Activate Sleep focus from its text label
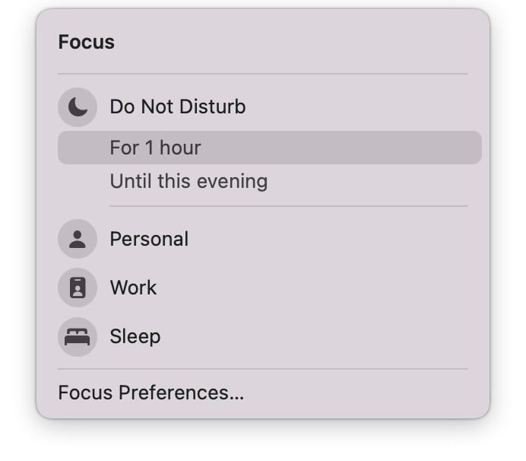The width and height of the screenshot is (526, 461). tap(135, 336)
